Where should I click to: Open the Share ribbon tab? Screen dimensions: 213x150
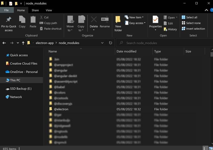(35, 10)
